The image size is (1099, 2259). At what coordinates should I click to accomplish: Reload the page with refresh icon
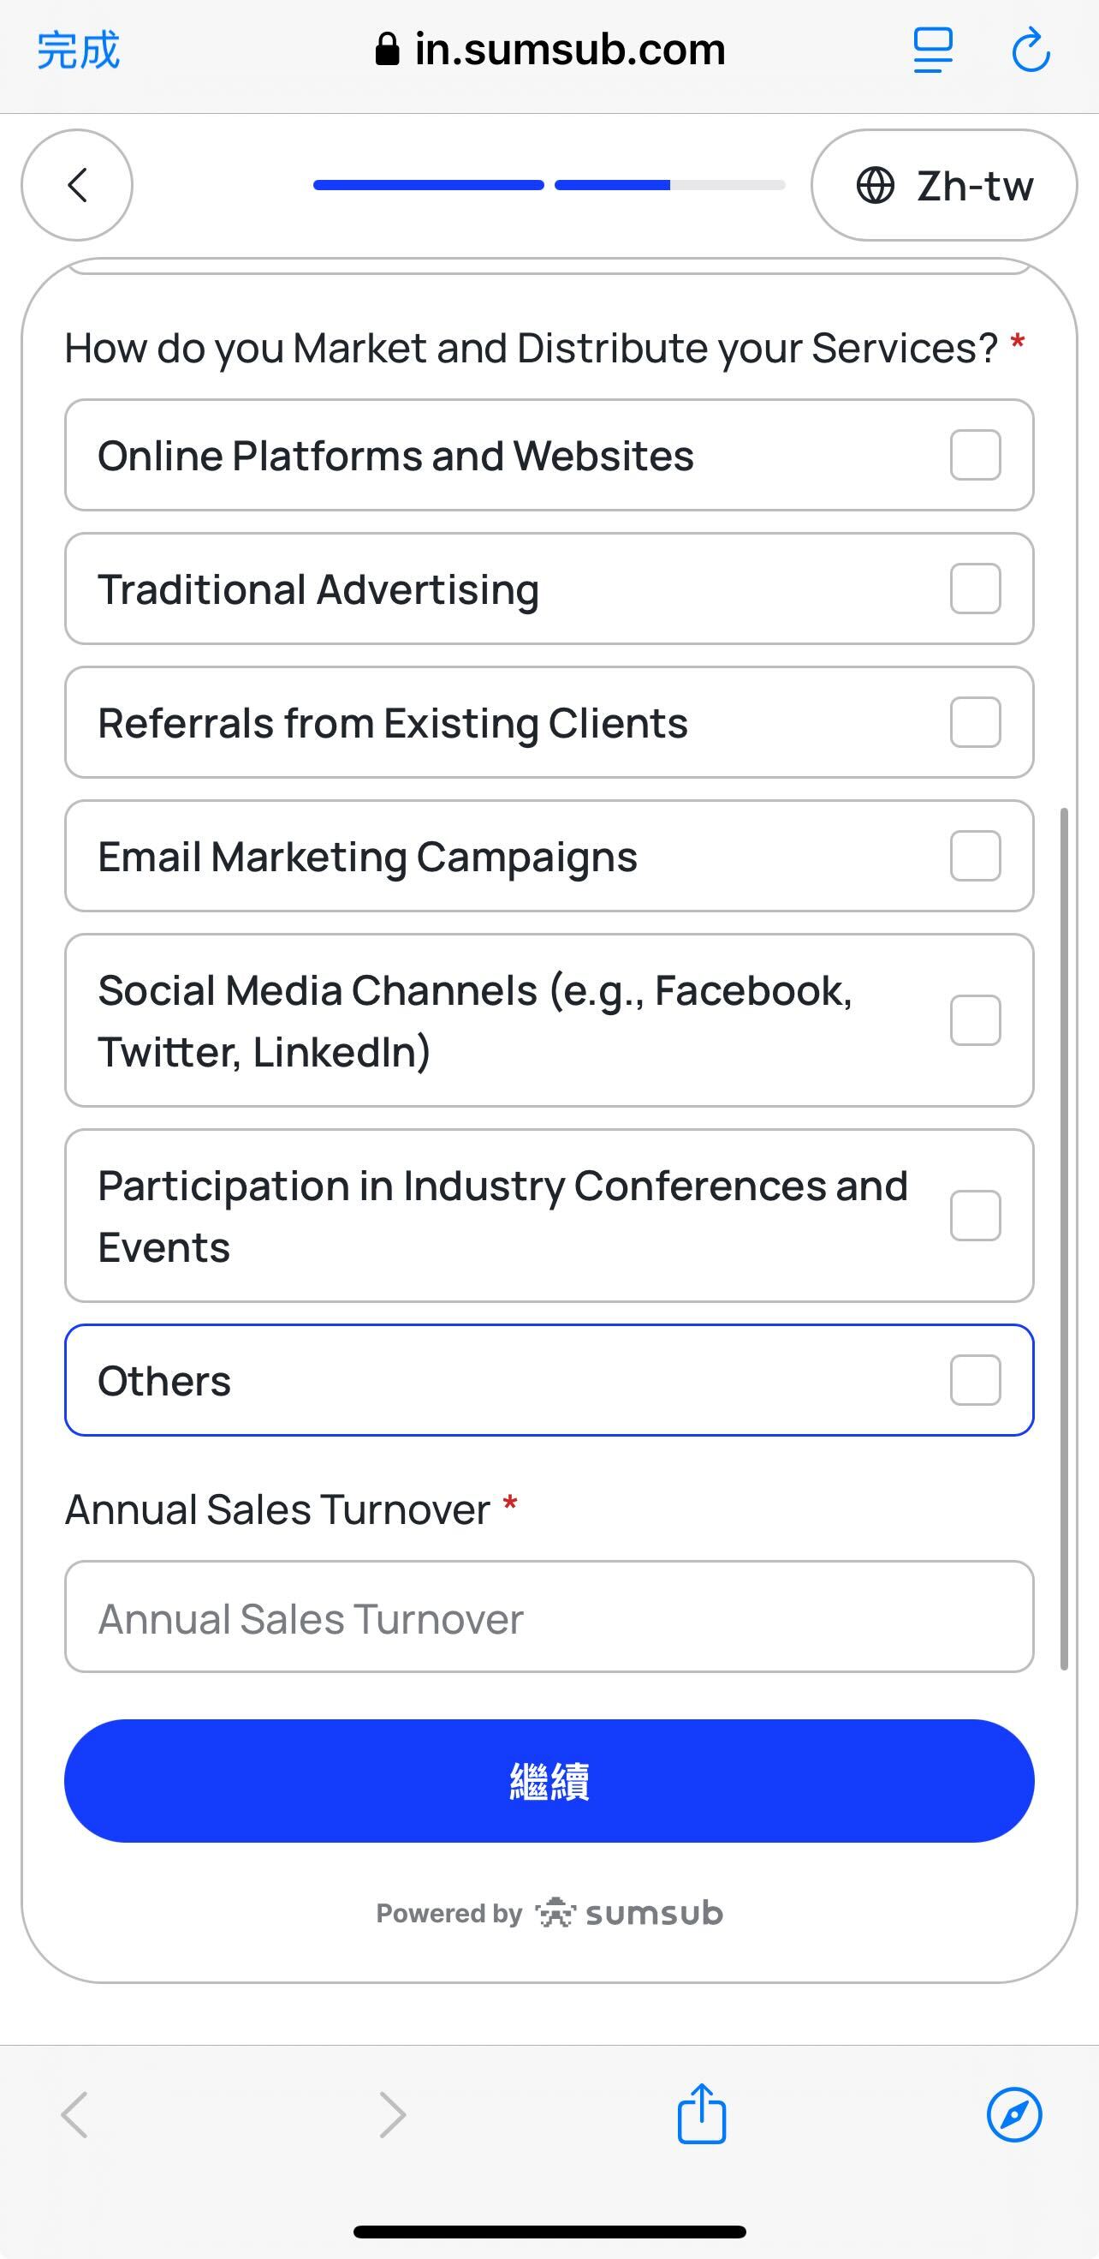click(x=1031, y=50)
